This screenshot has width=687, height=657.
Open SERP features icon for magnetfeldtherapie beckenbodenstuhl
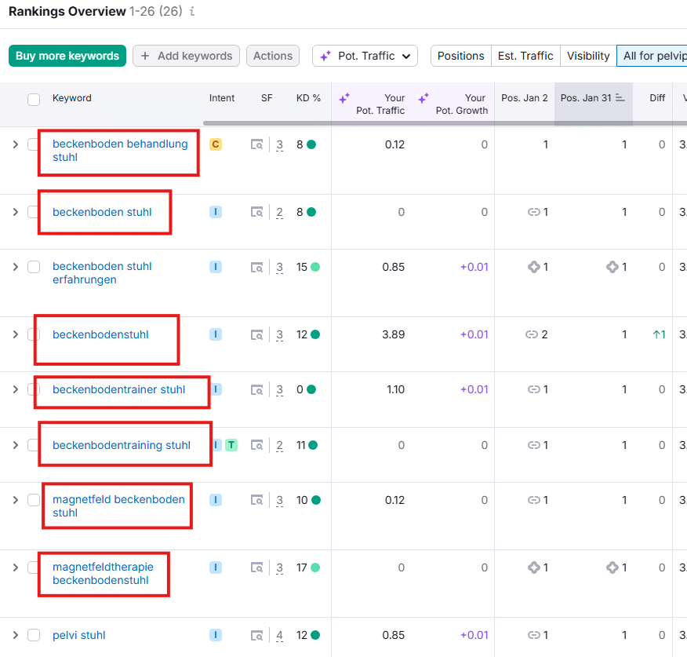click(256, 568)
